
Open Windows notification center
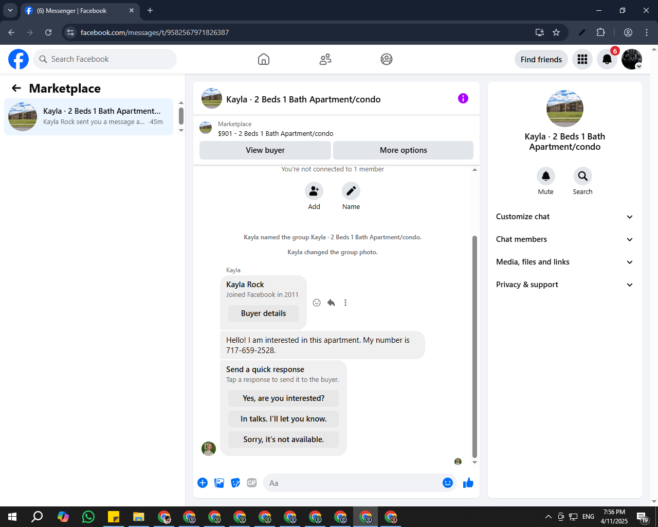coord(643,517)
